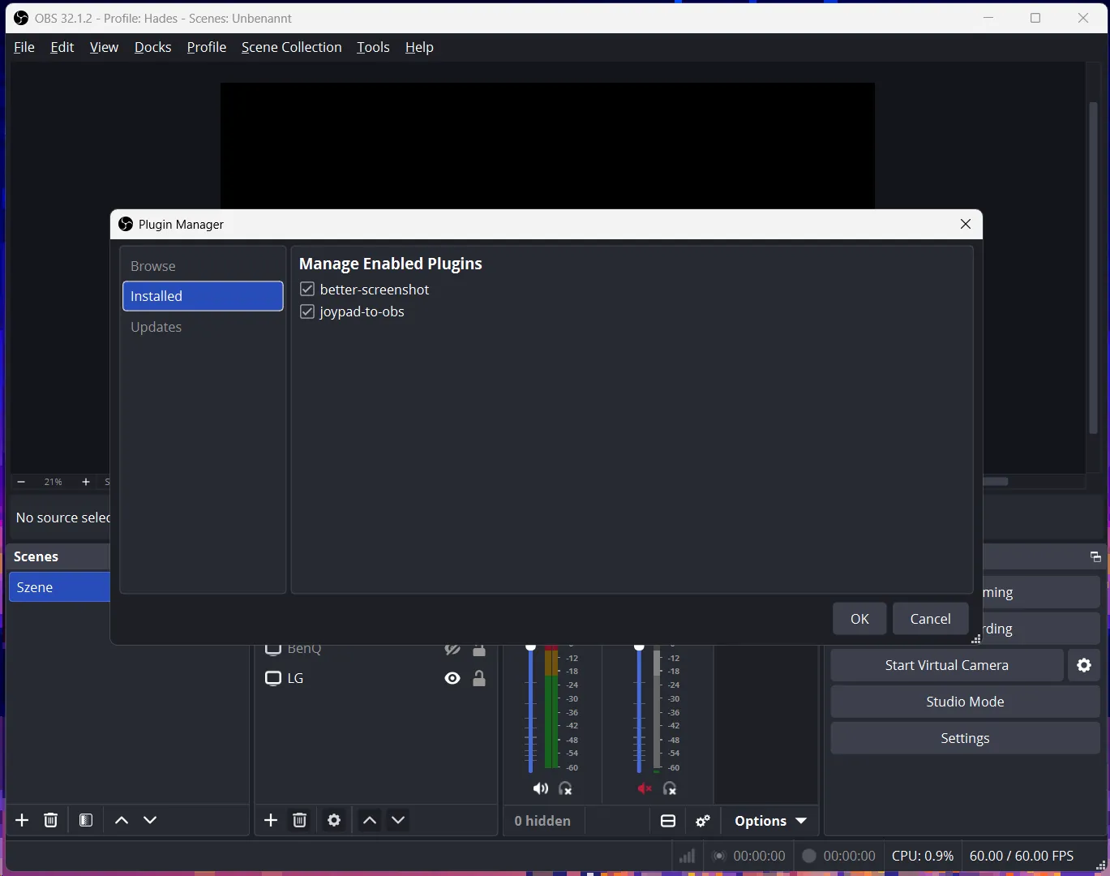Move the scene down in the Scenes toolbar
Image resolution: width=1110 pixels, height=876 pixels.
click(x=150, y=820)
